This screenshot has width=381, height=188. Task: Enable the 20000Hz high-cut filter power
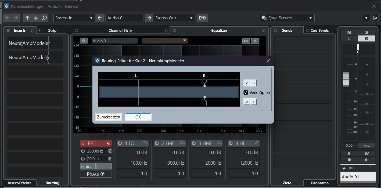tap(83, 151)
